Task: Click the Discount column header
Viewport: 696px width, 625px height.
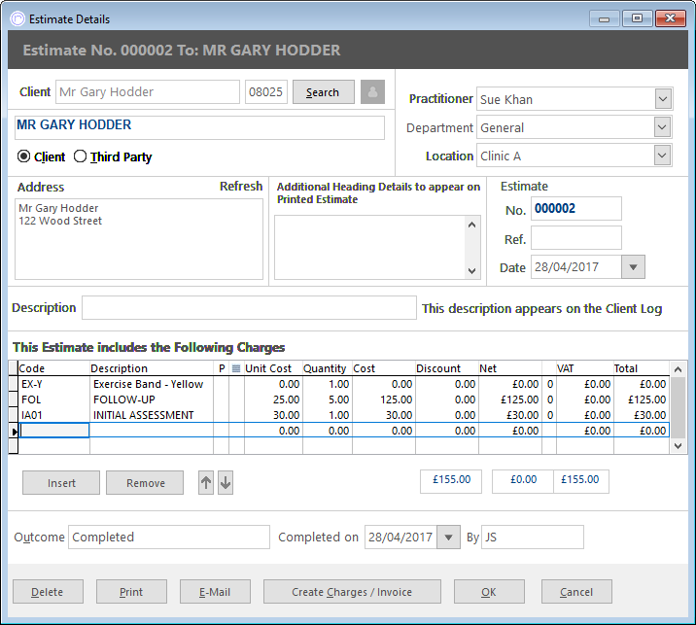Action: pyautogui.click(x=446, y=368)
